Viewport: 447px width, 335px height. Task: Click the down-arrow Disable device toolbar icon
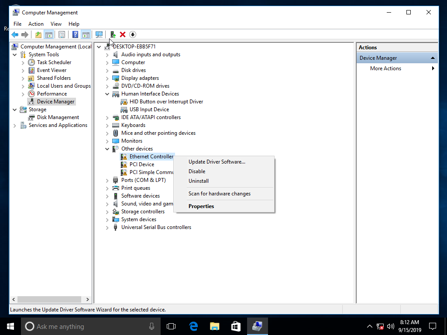133,34
